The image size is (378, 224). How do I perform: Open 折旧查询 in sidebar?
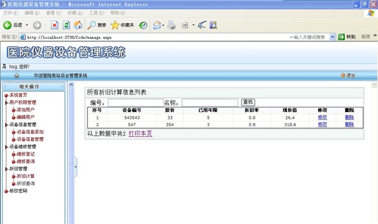point(25,183)
